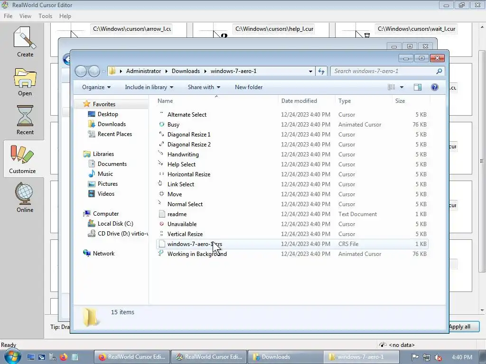The image size is (486, 364).
Task: Open the Online globe section
Action: coord(24,193)
